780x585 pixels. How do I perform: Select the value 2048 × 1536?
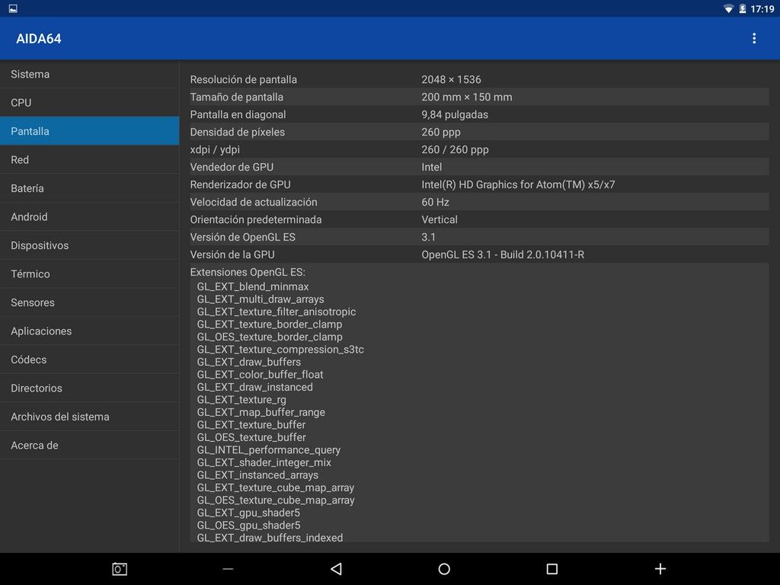[x=451, y=79]
